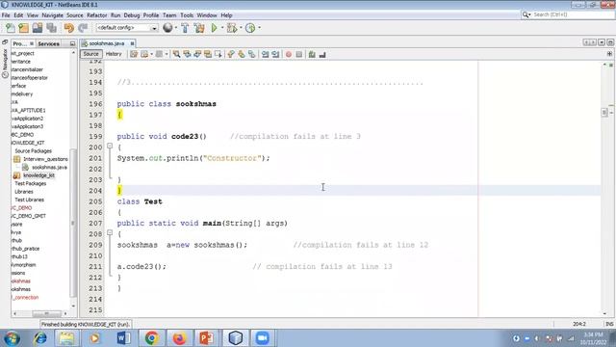Click the Next Bookmark icon
The width and height of the screenshot is (616, 347).
pos(242,54)
